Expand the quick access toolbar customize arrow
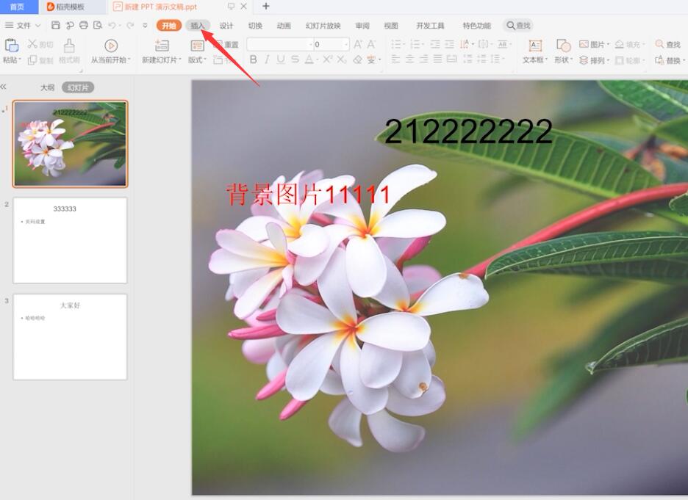This screenshot has height=500, width=688. pyautogui.click(x=146, y=26)
